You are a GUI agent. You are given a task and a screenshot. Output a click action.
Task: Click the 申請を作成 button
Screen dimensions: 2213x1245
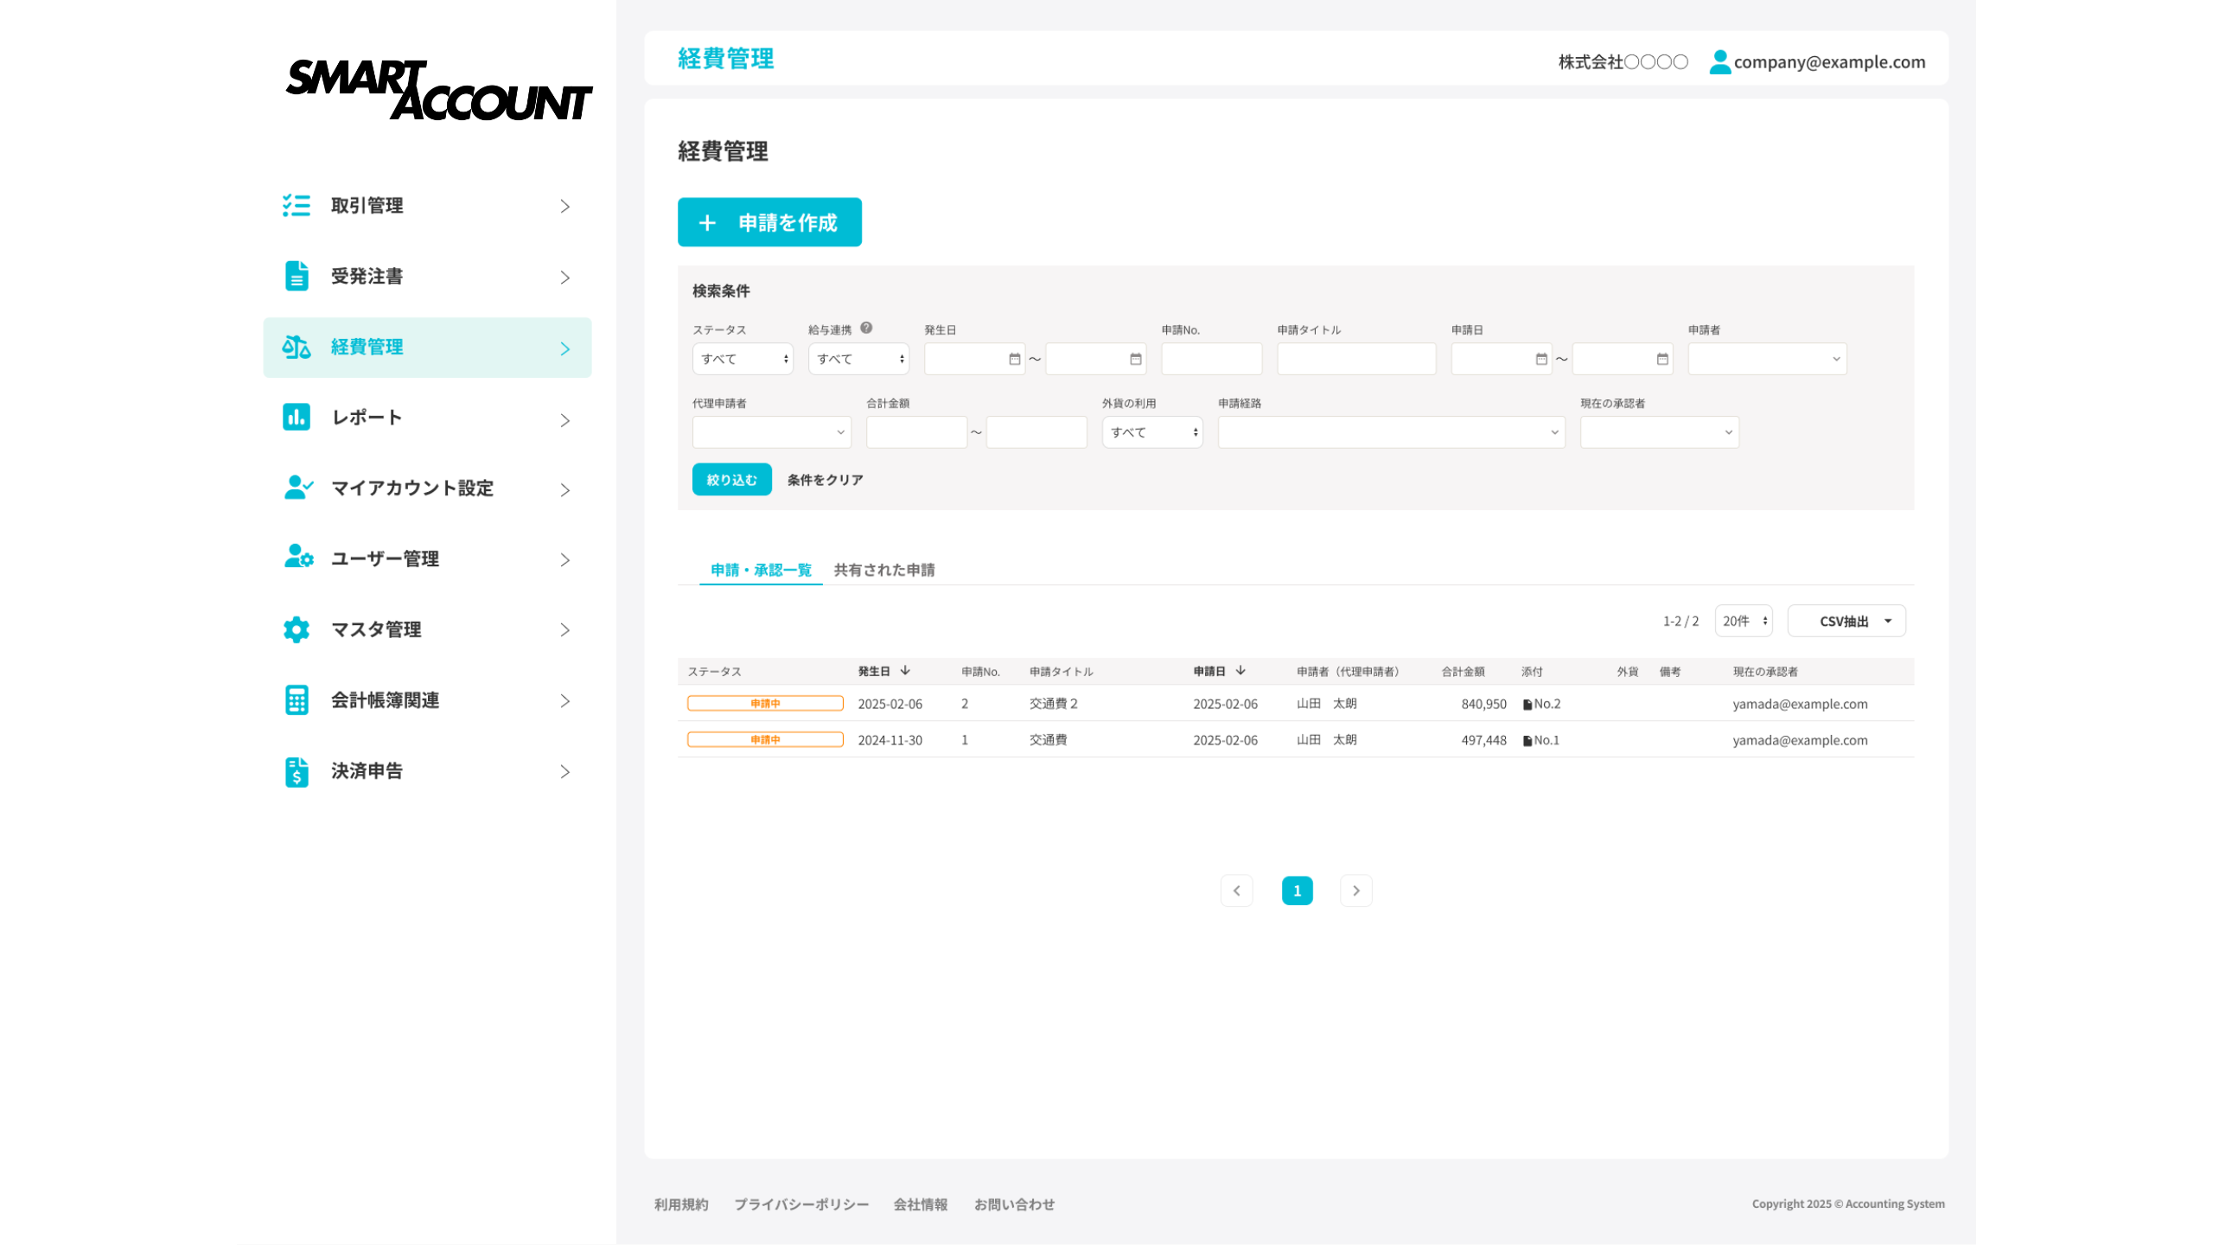pyautogui.click(x=769, y=222)
